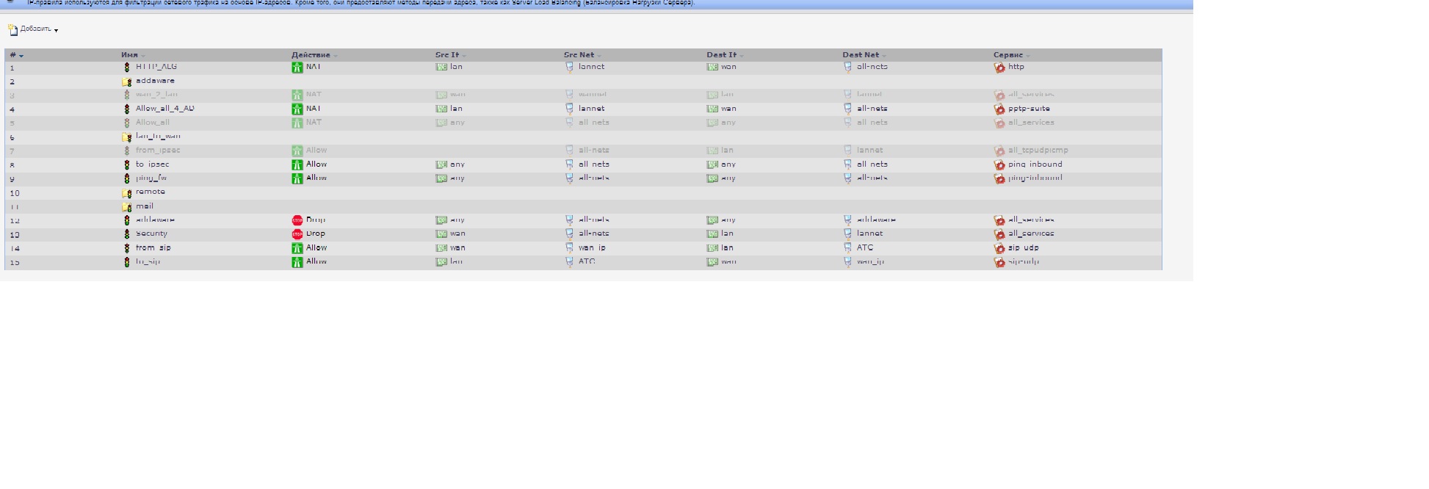Click the traffic light icon of Allow_all_4_AD
This screenshot has height=489, width=1429.
[126, 109]
